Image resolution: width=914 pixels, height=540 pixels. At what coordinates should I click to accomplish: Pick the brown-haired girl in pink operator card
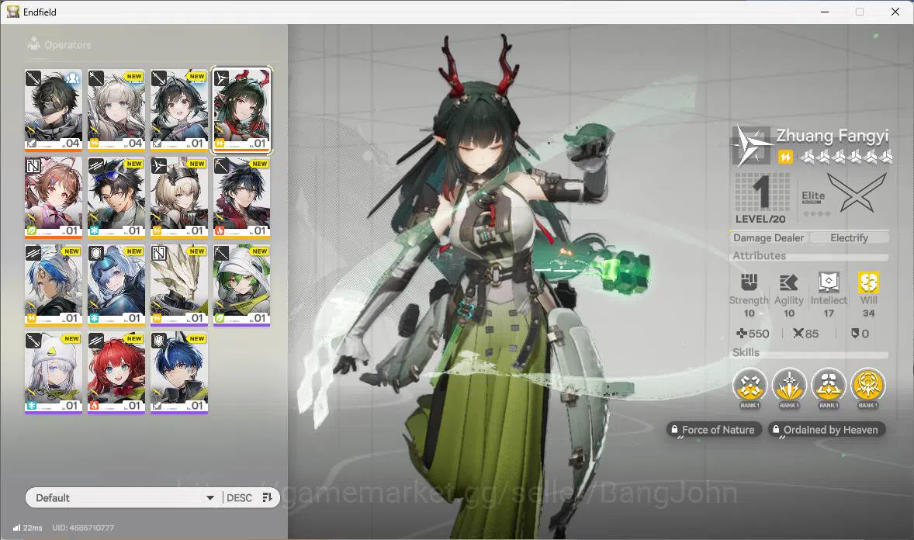(x=53, y=198)
